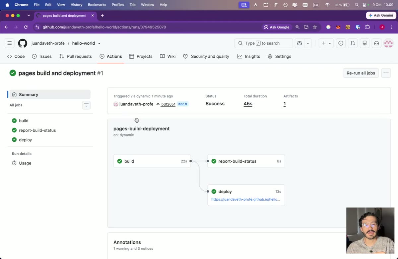Click the filter jobs icon
This screenshot has height=259, width=398.
pyautogui.click(x=86, y=105)
